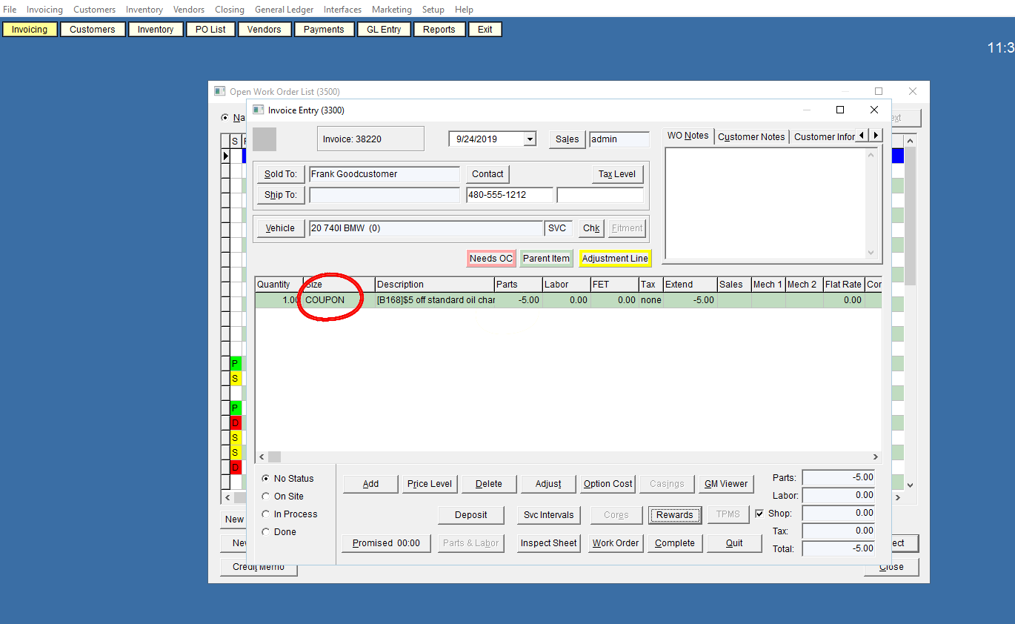
Task: Open the Marketing menu
Action: pyautogui.click(x=391, y=10)
